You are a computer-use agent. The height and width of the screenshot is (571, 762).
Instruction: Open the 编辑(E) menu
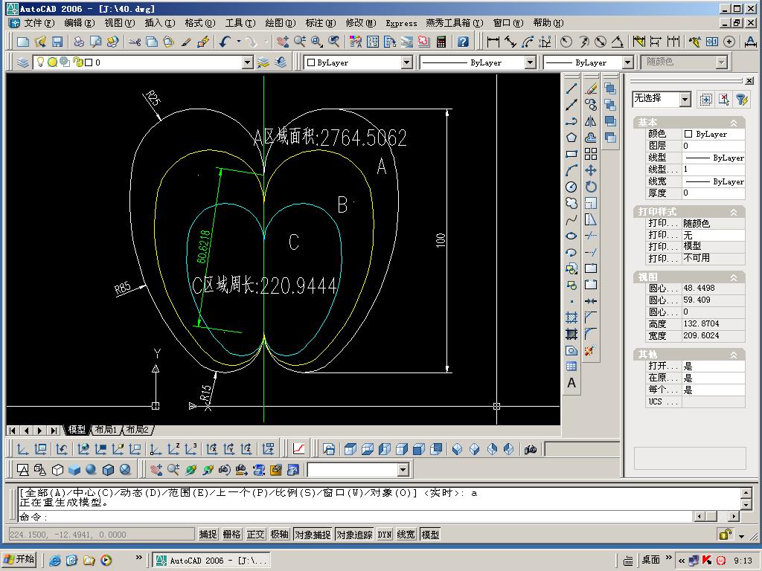point(79,23)
